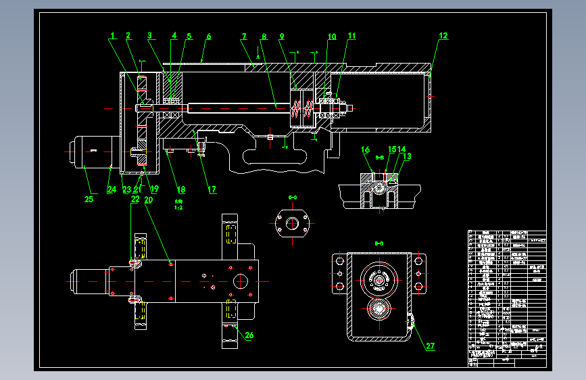Click part callout number 12
The image size is (586, 380).
443,36
